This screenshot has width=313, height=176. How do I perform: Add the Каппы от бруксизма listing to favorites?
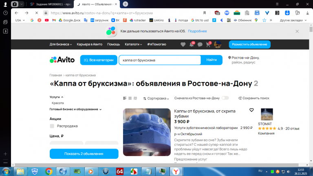tap(251, 110)
